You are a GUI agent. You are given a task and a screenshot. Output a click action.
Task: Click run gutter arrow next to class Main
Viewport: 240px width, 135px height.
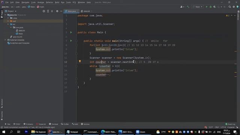coord(71,32)
